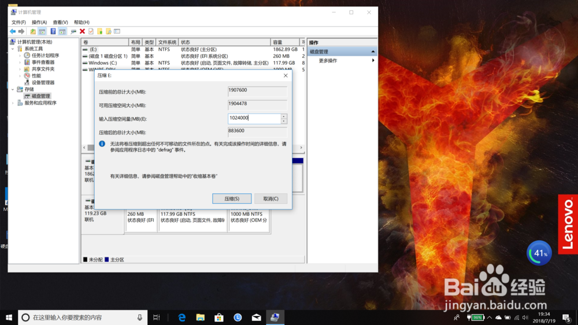
Task: Open the 查看(V) menu
Action: coord(60,22)
